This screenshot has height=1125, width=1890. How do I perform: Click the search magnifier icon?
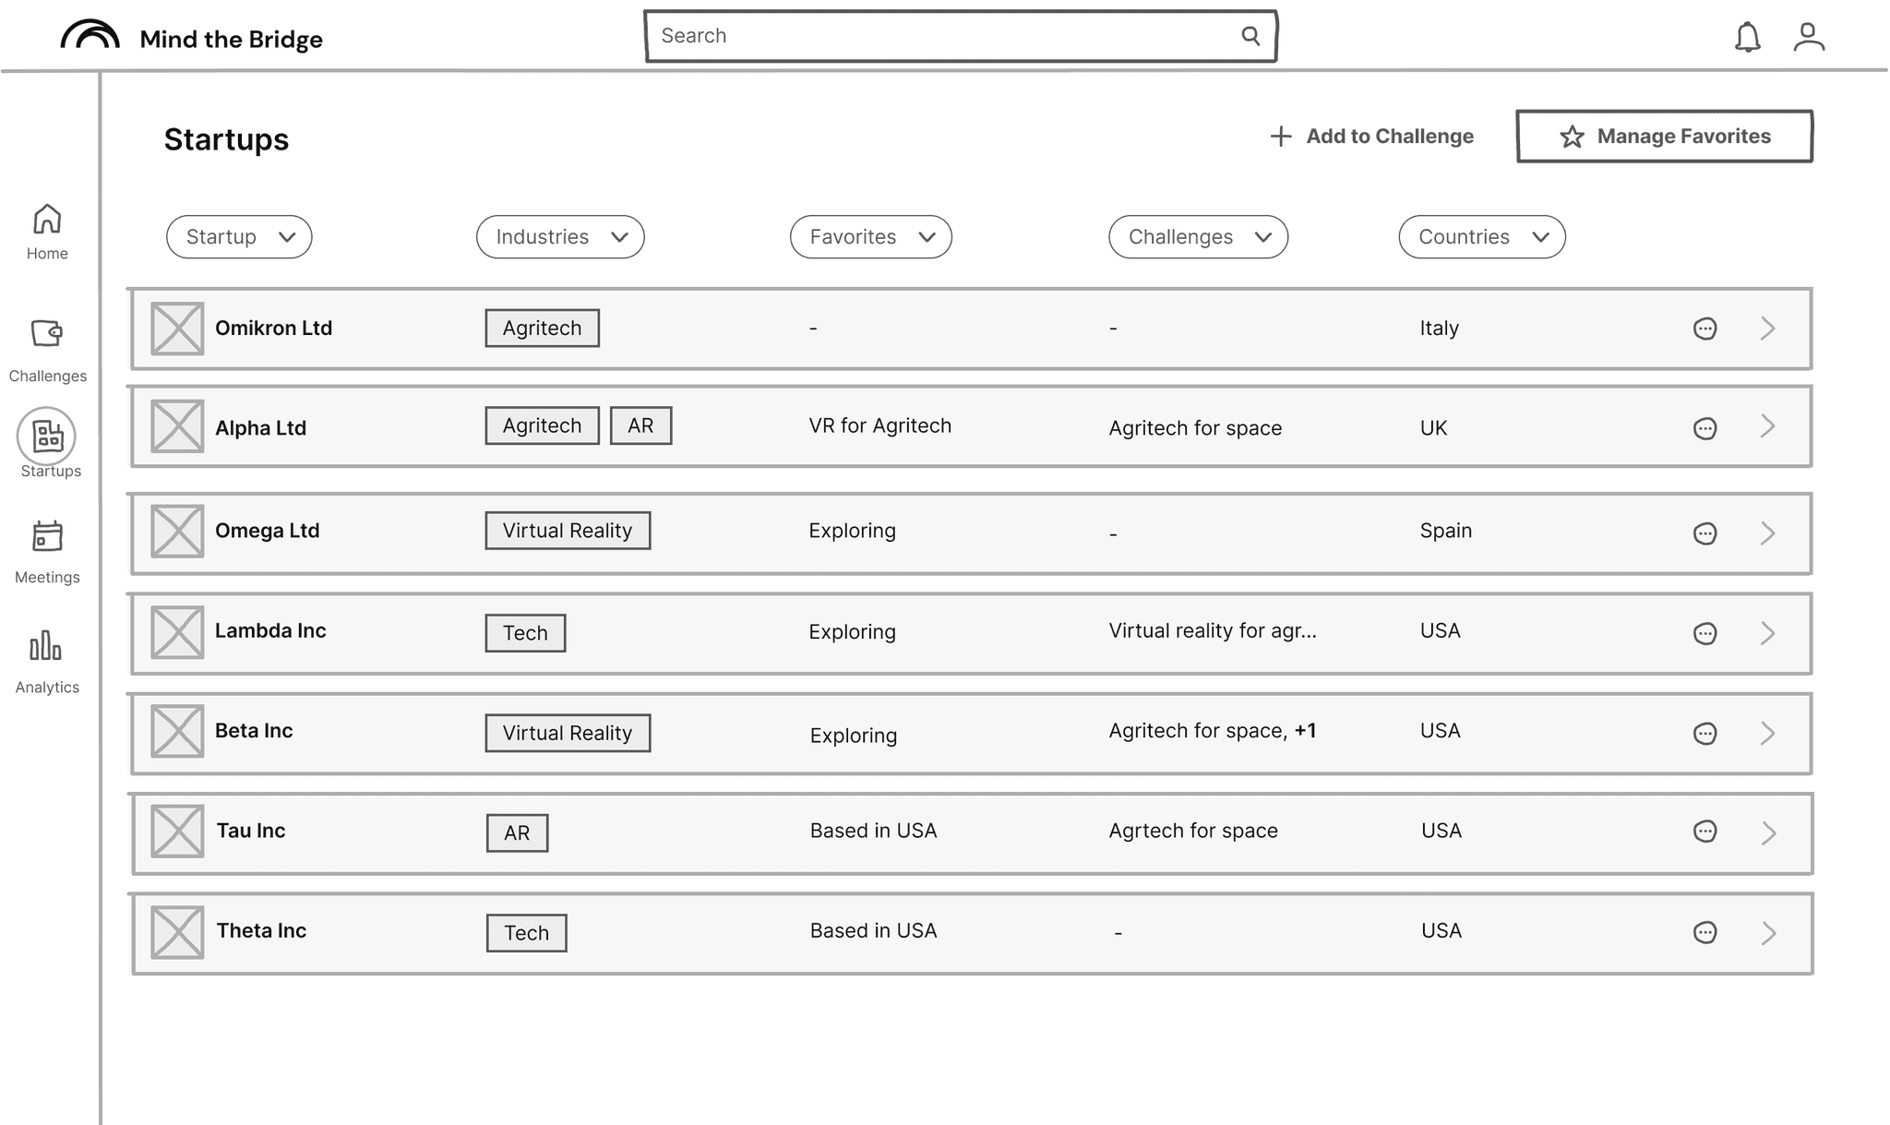(x=1250, y=36)
